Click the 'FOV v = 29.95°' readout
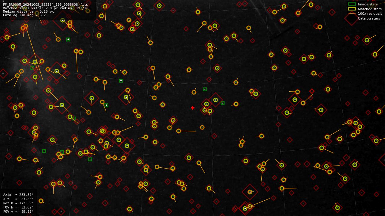 (x=18, y=212)
